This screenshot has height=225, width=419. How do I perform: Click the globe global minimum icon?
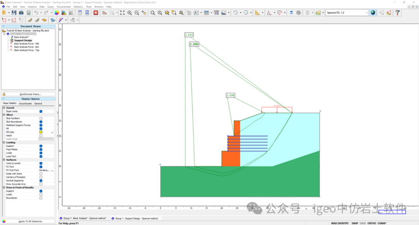tap(373, 13)
